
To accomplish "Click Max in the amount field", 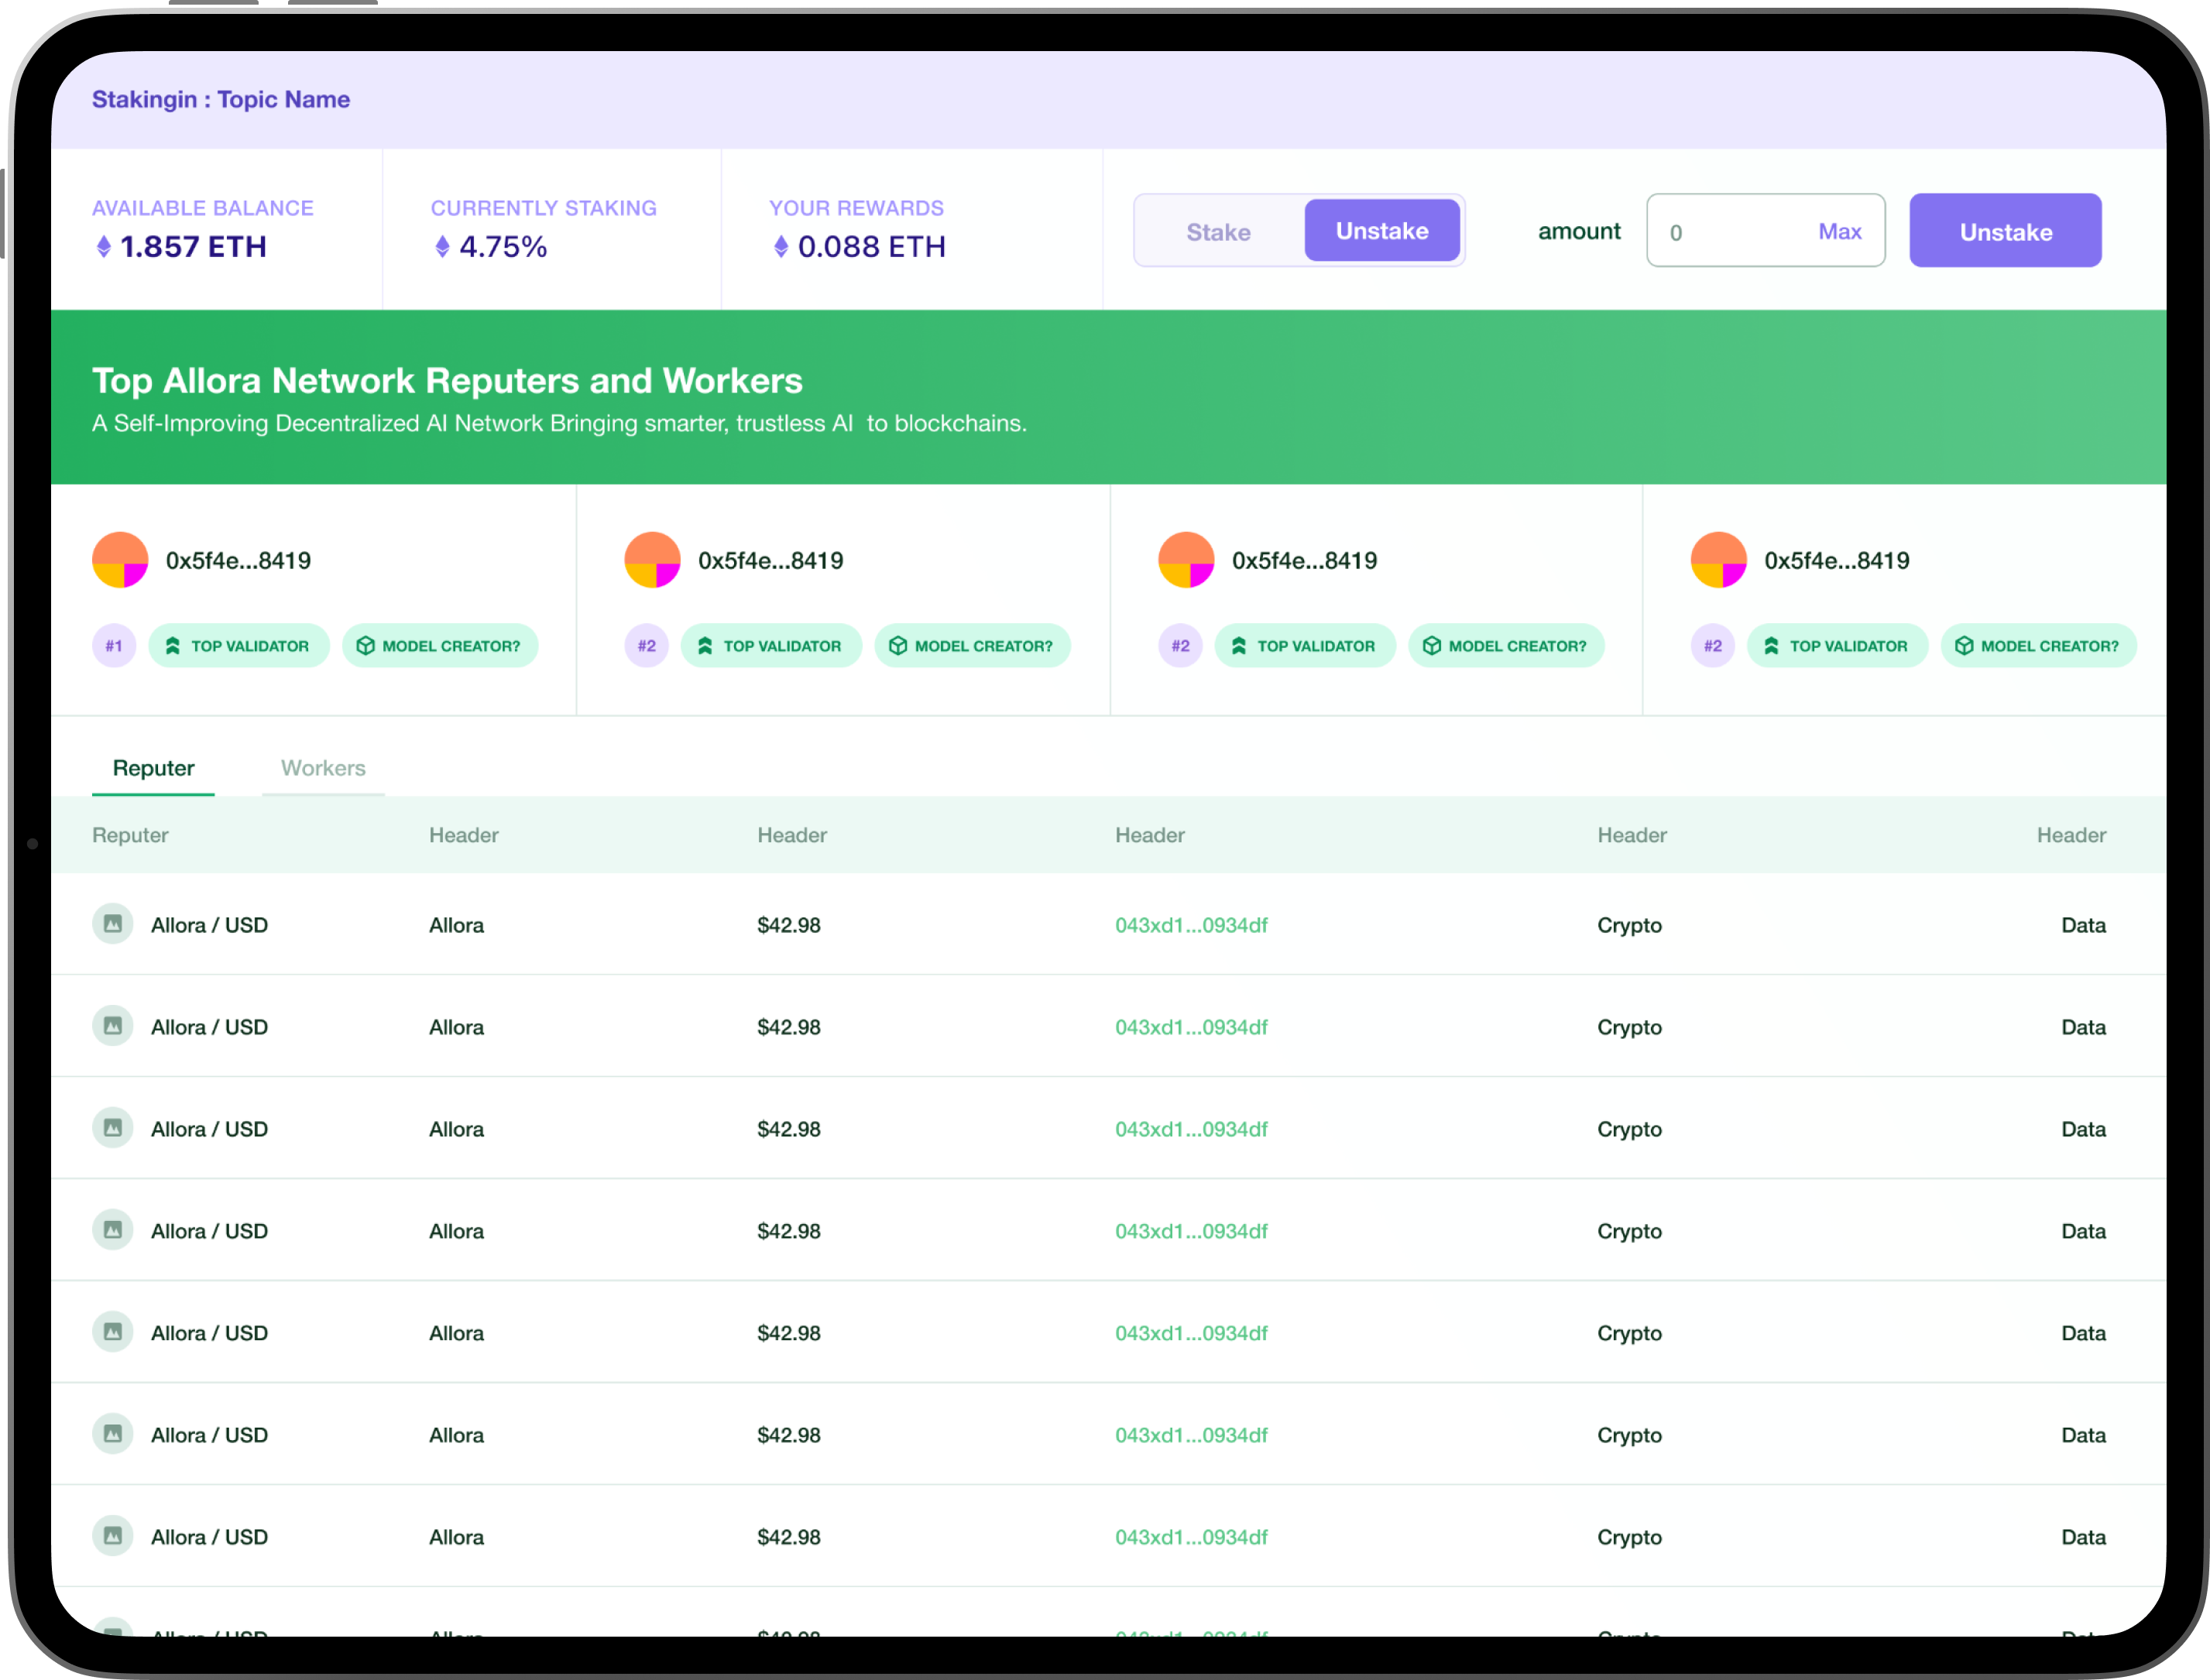I will click(1839, 232).
